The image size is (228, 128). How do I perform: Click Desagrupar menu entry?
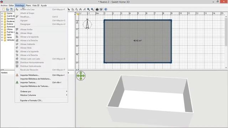(x=41, y=24)
